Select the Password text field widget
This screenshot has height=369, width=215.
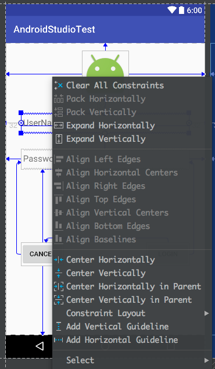[37, 159]
